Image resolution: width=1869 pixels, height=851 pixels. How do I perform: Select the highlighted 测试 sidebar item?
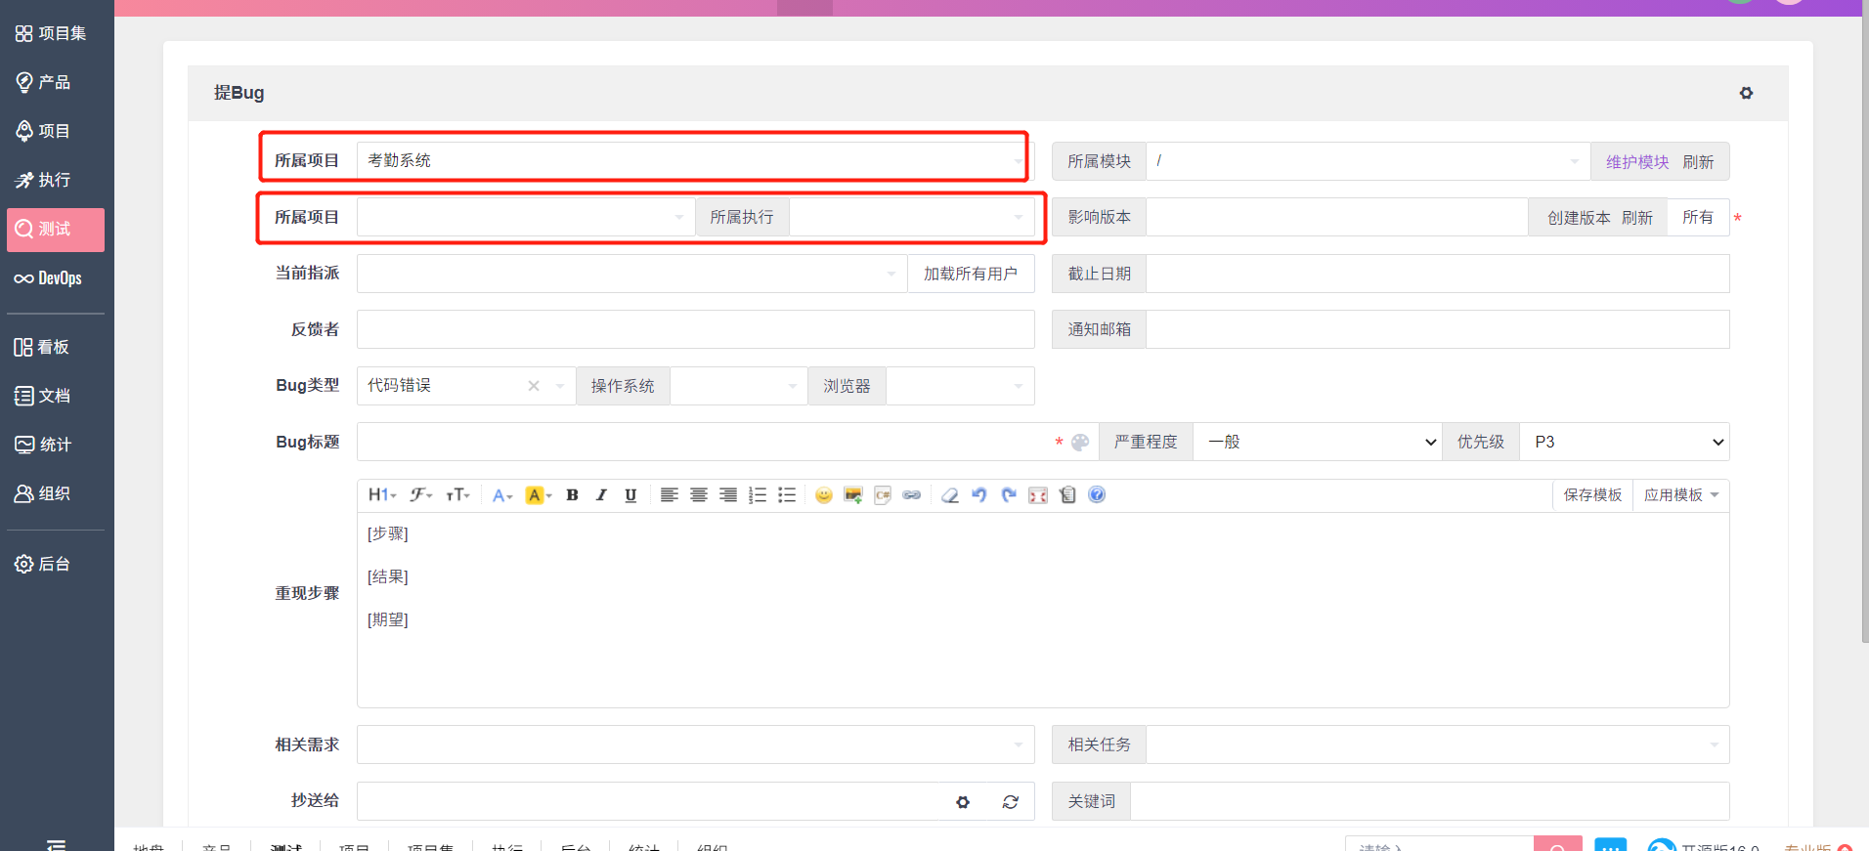(x=56, y=230)
